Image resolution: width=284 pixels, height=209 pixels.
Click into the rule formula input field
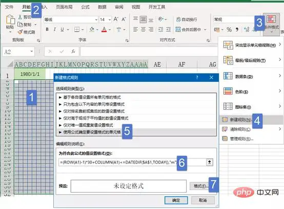(x=132, y=162)
